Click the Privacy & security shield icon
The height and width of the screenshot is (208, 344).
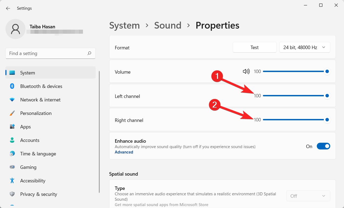coord(12,194)
